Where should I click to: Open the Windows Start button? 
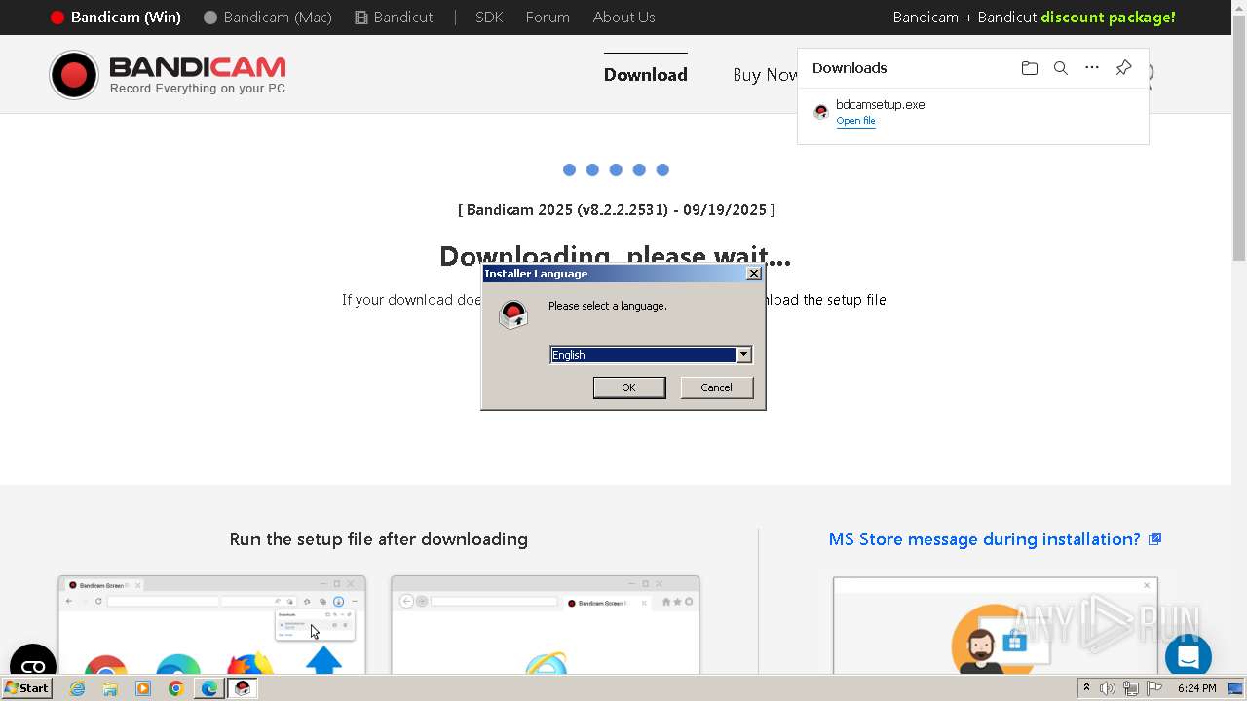[27, 688]
